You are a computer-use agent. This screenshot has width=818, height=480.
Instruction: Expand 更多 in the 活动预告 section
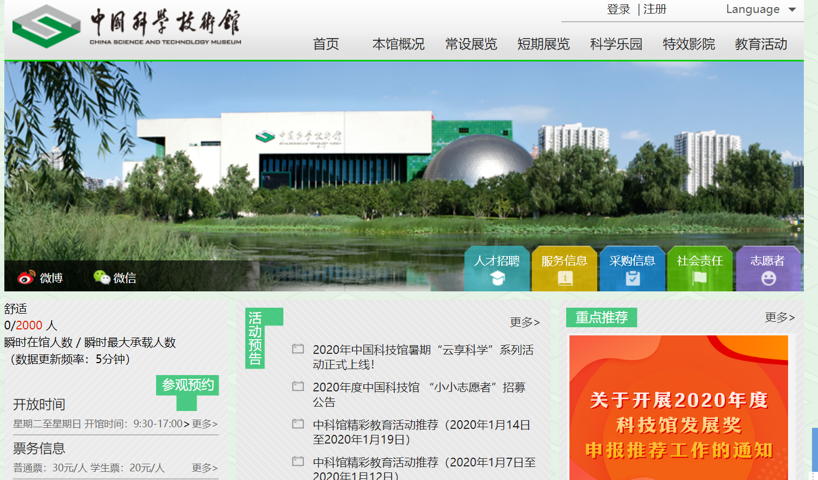point(524,322)
